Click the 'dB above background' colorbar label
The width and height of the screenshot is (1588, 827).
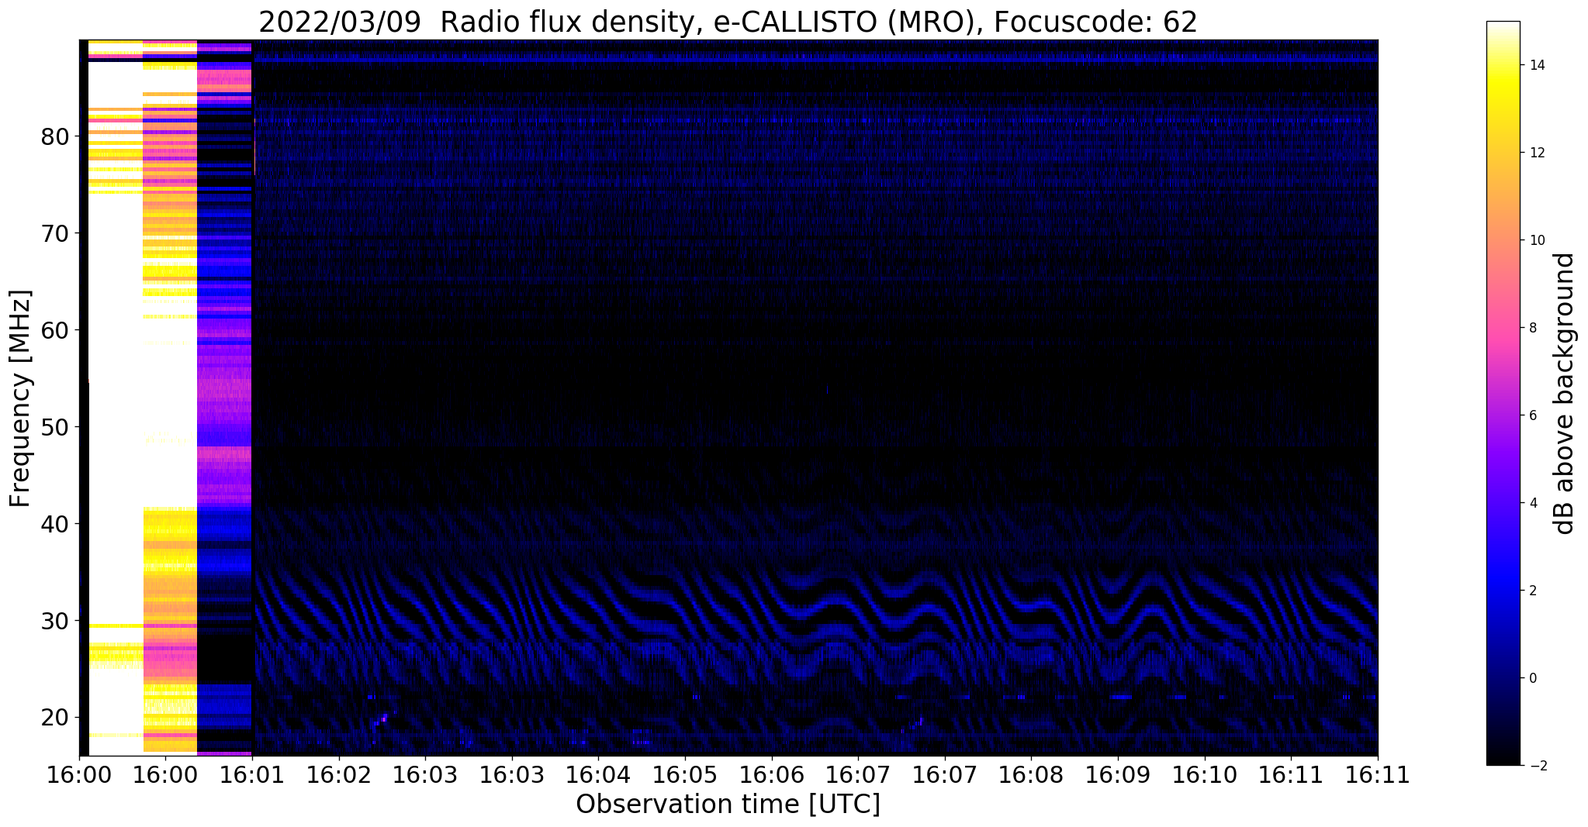click(x=1565, y=393)
